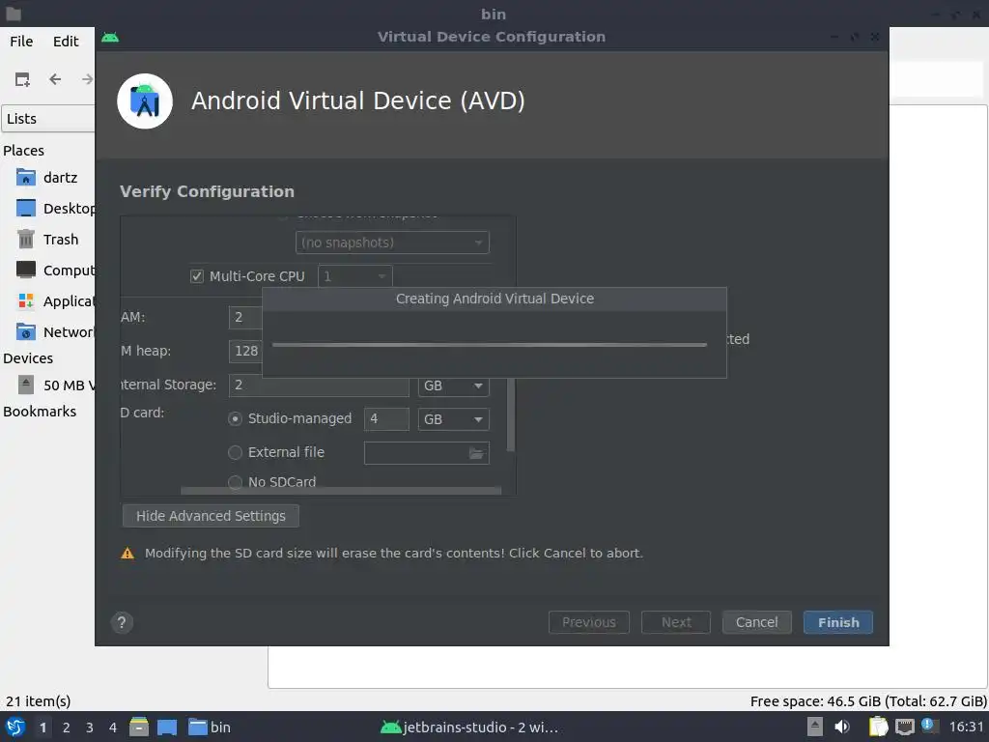989x742 pixels.
Task: Click the volume speaker tray icon
Action: (x=842, y=727)
